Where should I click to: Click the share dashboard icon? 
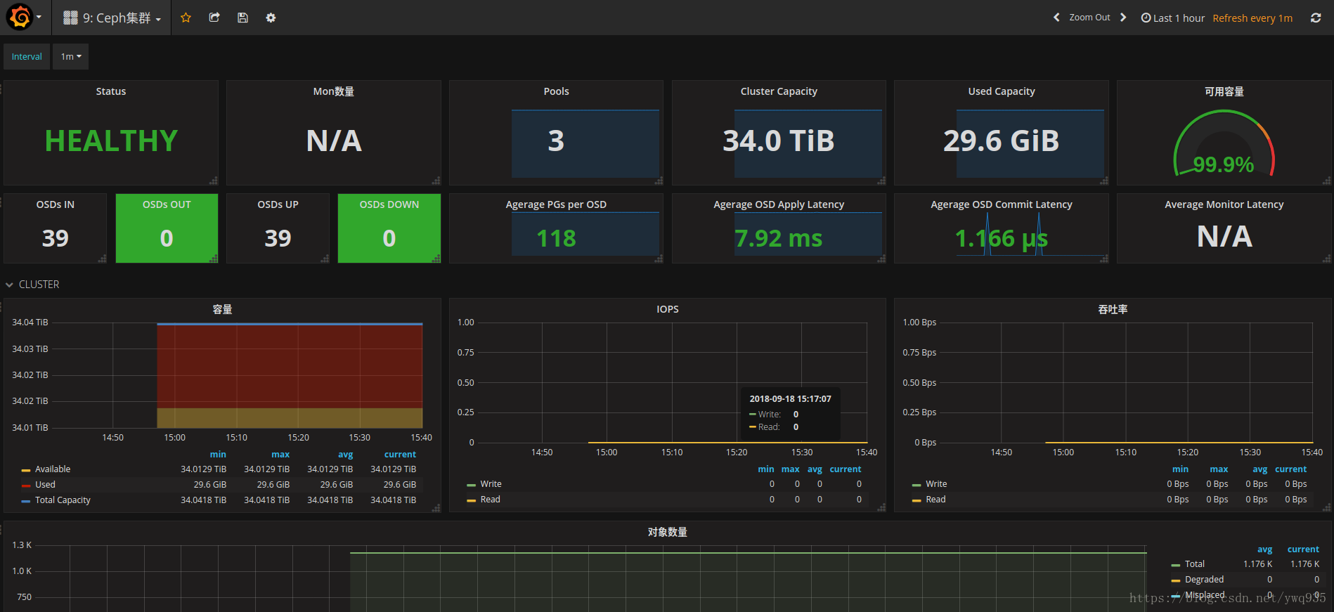tap(214, 18)
